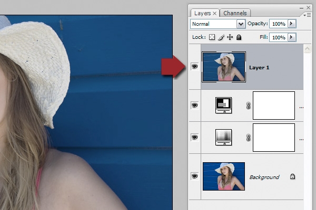
Task: Click the Background layer name
Action: click(264, 177)
